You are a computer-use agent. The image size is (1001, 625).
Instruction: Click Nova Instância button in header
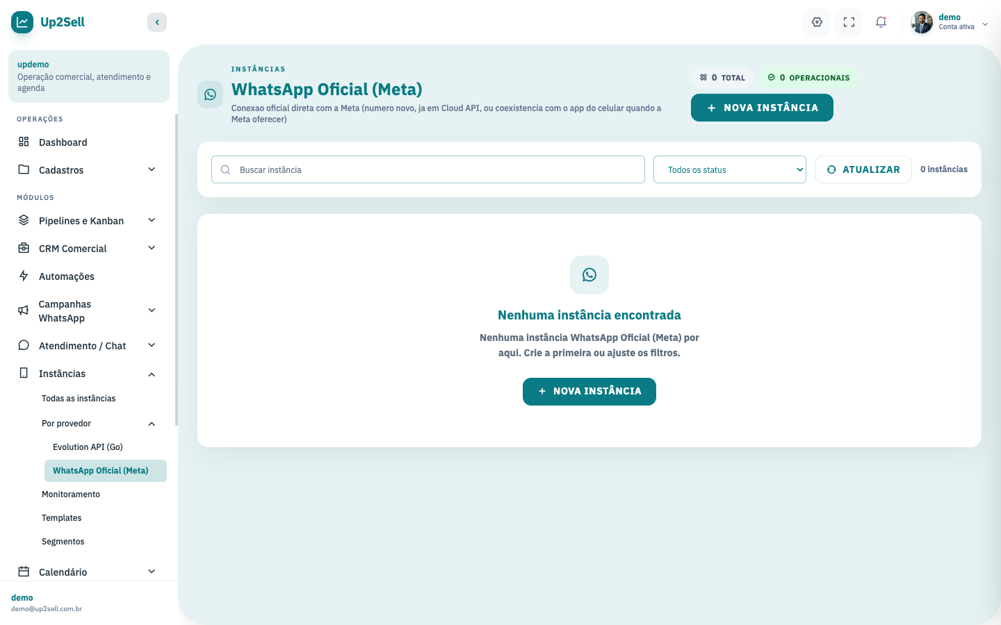click(x=762, y=108)
